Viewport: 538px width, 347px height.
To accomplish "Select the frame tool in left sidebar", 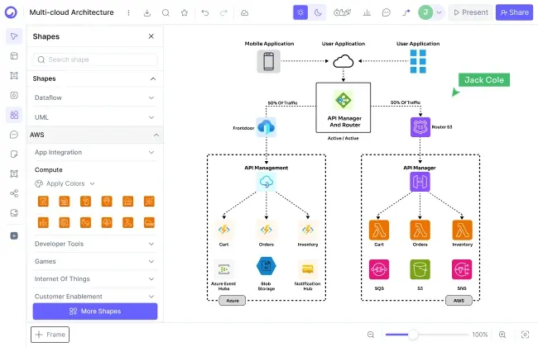I will tap(14, 76).
